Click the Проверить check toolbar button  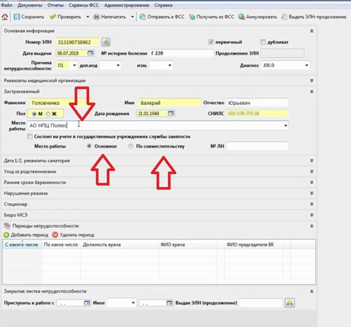[x=65, y=17]
